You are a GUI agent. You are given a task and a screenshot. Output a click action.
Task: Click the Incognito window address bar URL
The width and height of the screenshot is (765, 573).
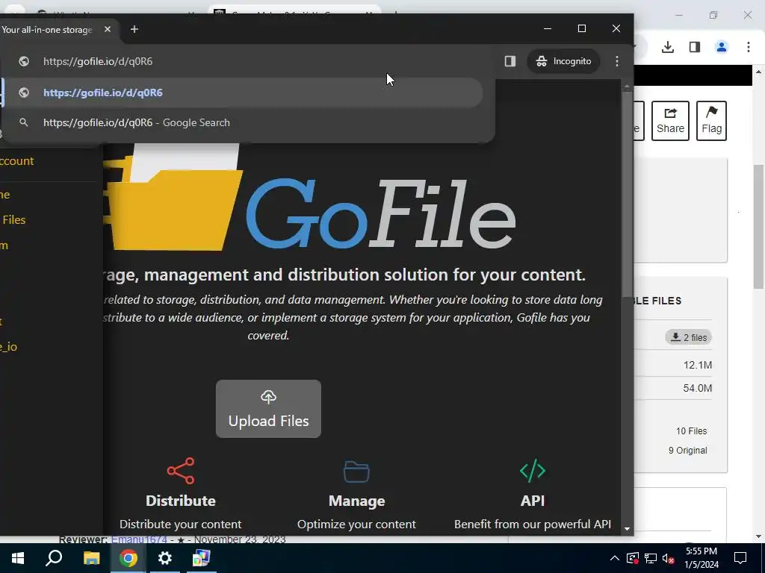[x=98, y=61]
